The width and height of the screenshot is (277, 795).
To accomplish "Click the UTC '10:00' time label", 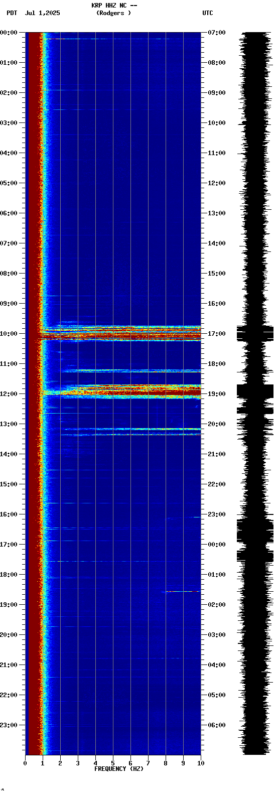I will click(216, 123).
